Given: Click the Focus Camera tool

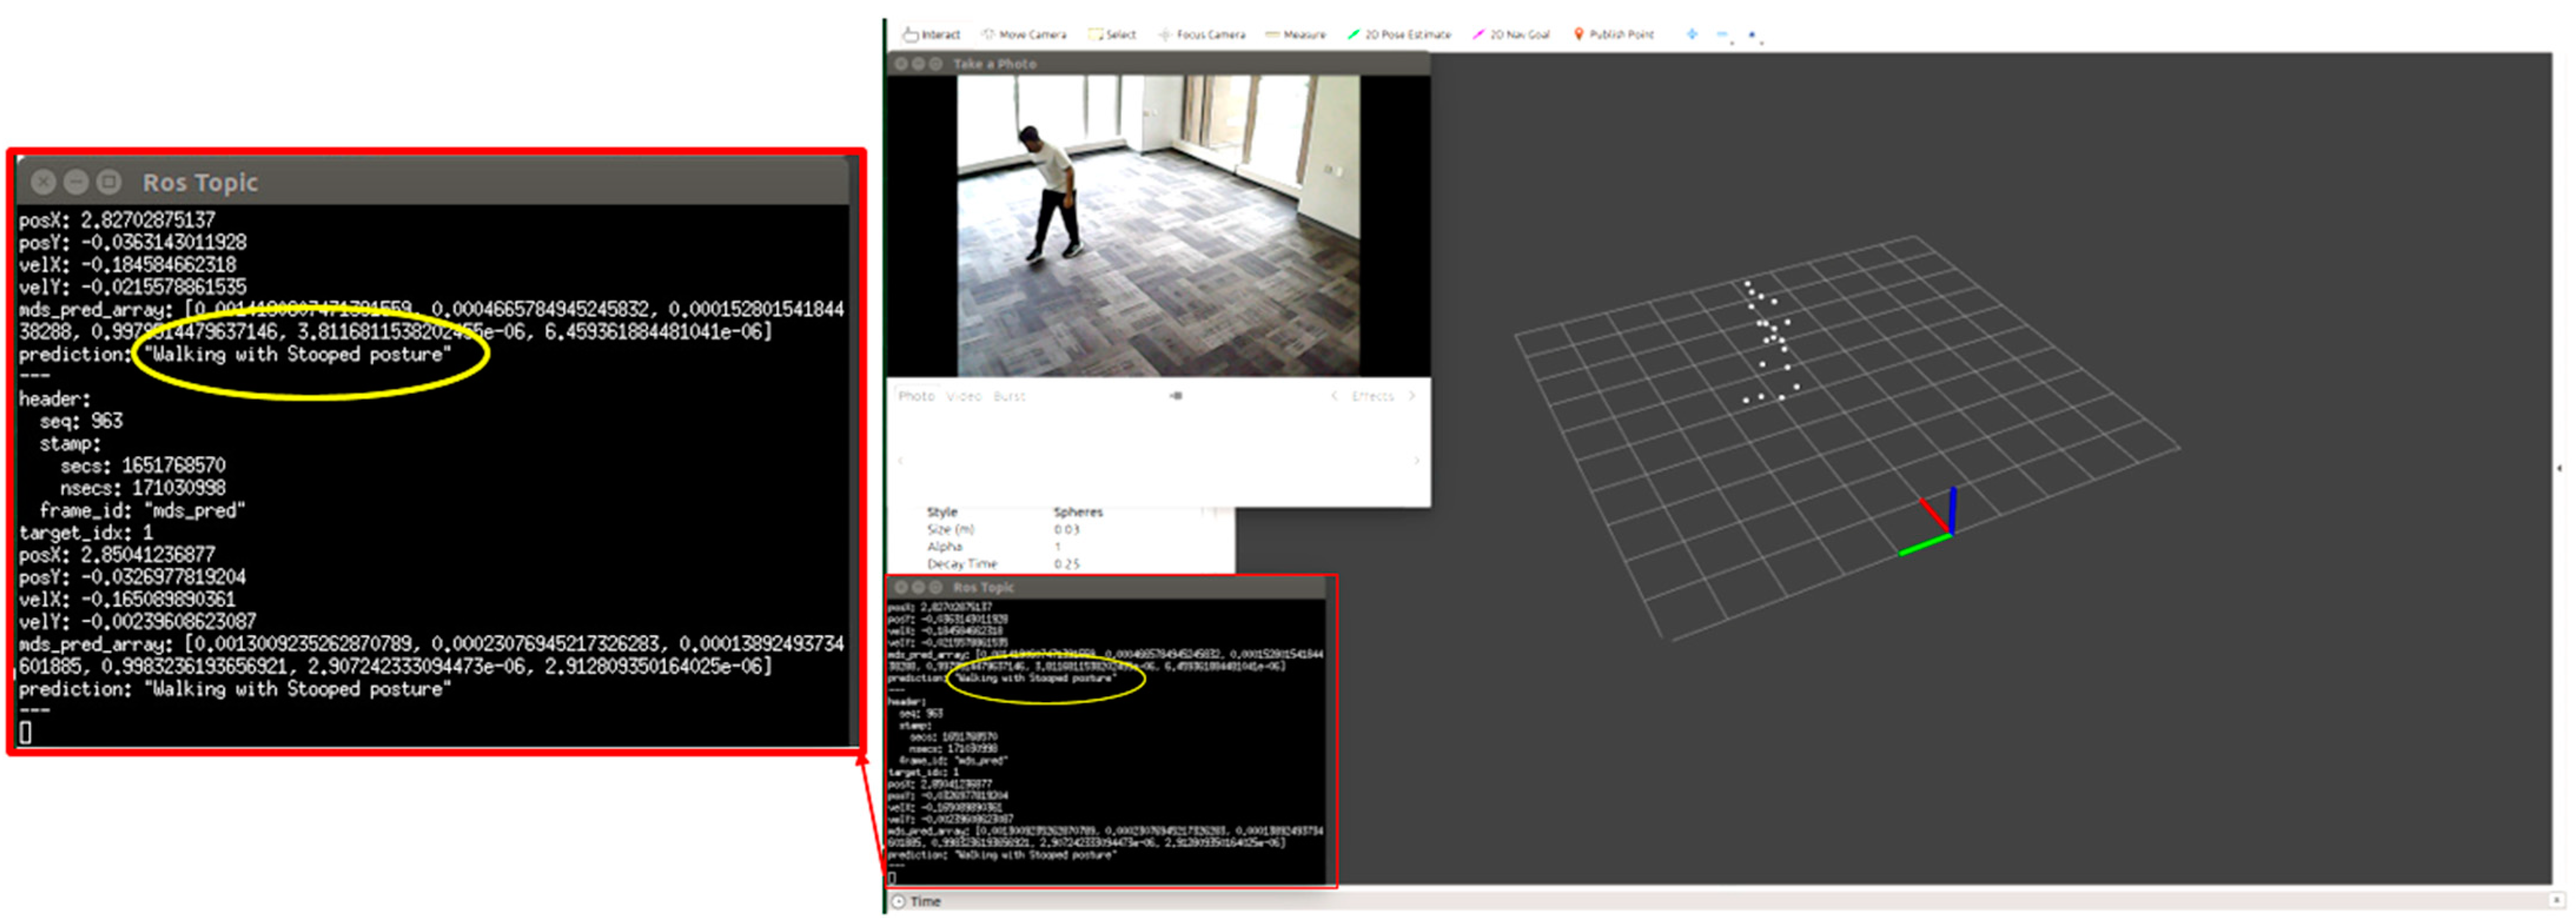Looking at the screenshot, I should coord(1202,34).
